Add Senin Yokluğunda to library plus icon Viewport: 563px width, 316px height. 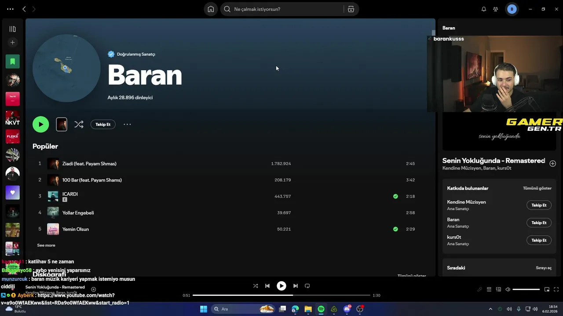pos(552,163)
